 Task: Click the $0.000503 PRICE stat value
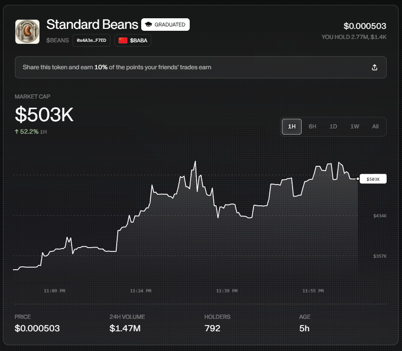[x=37, y=328]
